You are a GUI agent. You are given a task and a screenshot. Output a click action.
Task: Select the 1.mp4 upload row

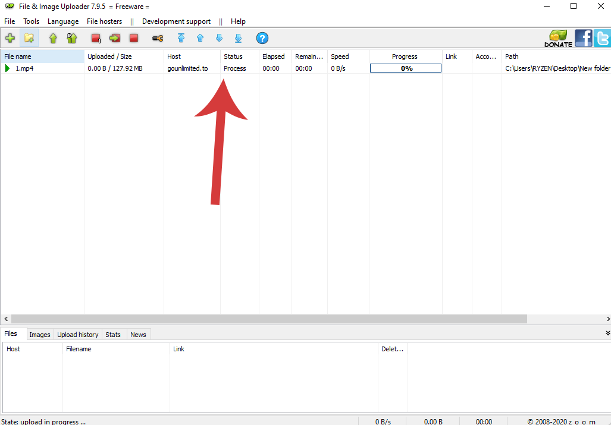[25, 68]
